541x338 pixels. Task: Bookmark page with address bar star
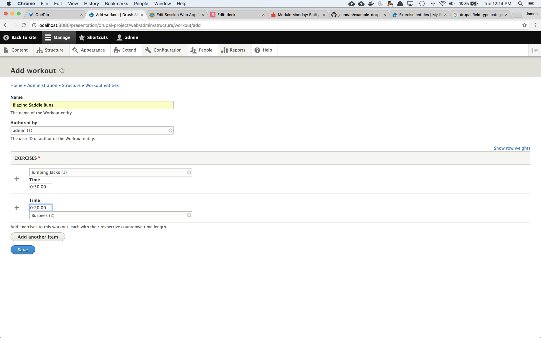click(x=524, y=25)
